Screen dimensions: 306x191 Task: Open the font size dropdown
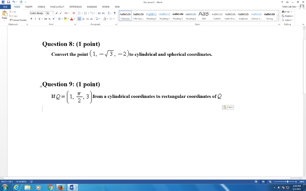[53, 13]
